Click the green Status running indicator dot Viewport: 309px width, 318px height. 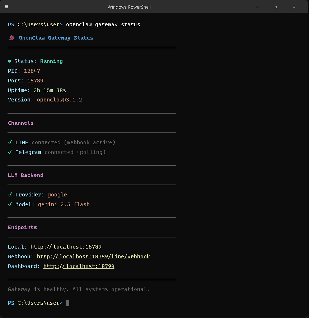point(9,61)
